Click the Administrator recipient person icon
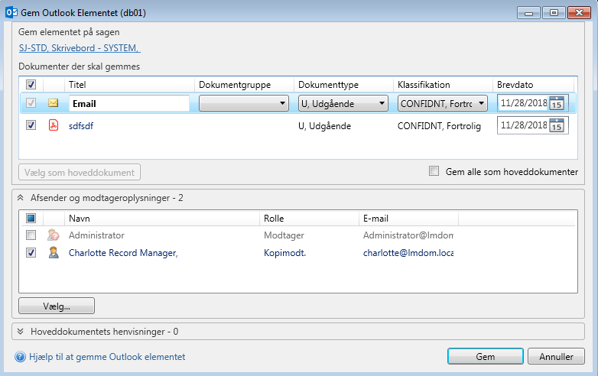Image resolution: width=598 pixels, height=376 pixels. tap(54, 235)
